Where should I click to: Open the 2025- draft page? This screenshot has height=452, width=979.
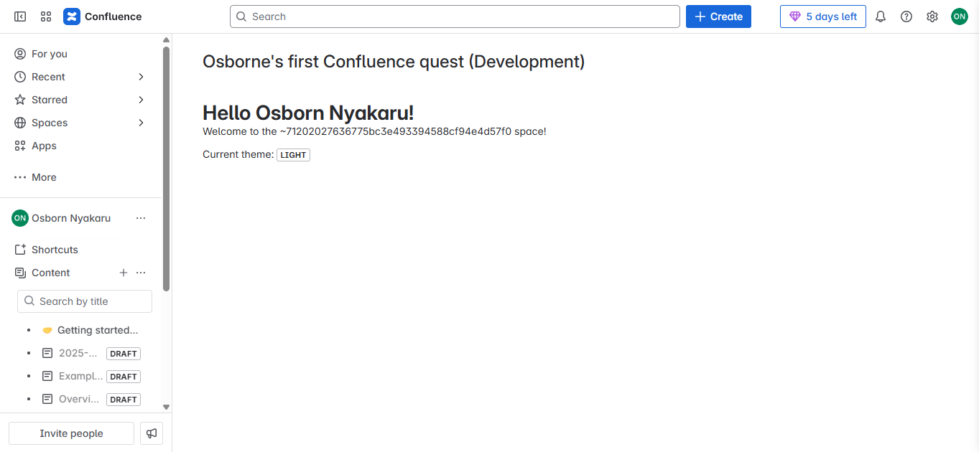pos(78,353)
